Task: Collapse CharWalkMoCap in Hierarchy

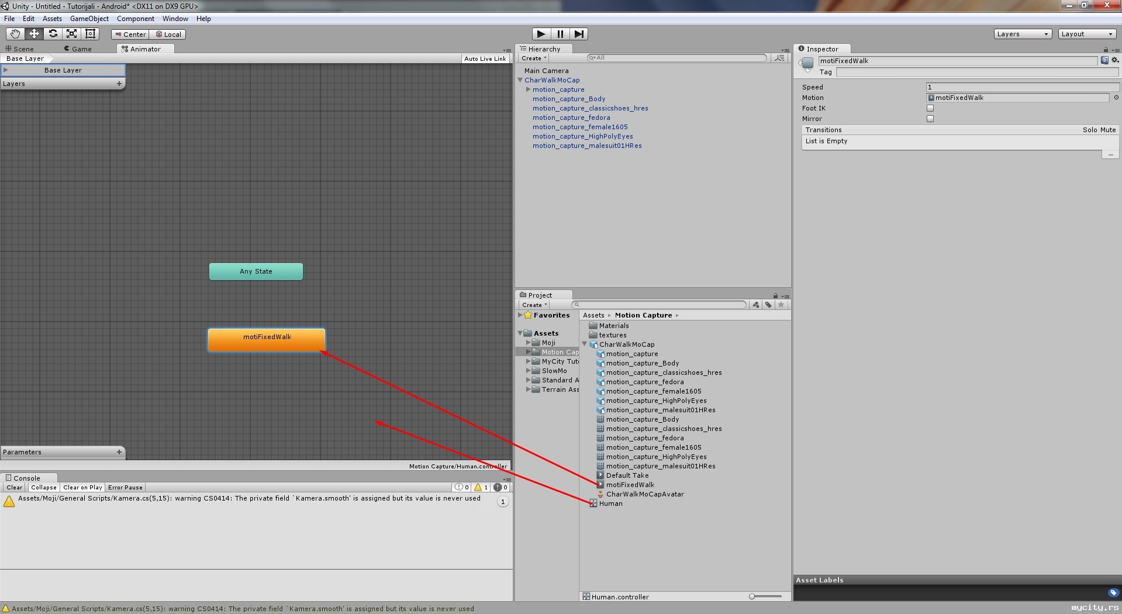Action: [520, 80]
